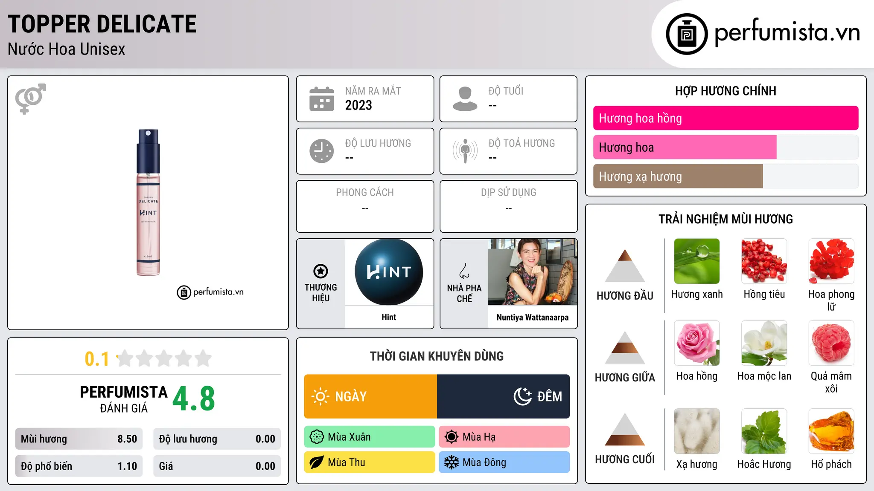Choose the Mùa Đông season tag

coord(504,462)
